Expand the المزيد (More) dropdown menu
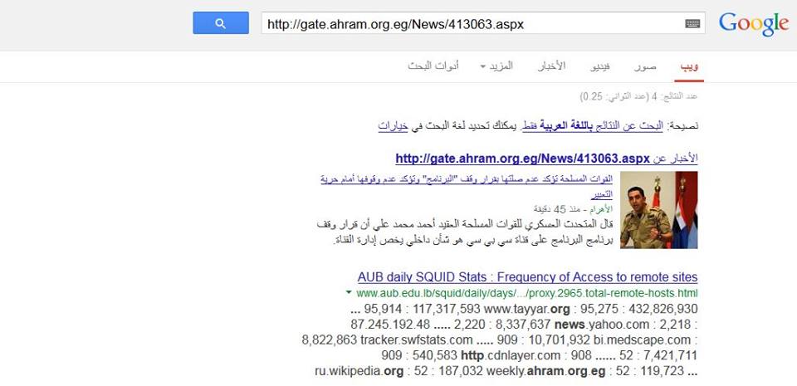The width and height of the screenshot is (797, 386). pos(497,66)
